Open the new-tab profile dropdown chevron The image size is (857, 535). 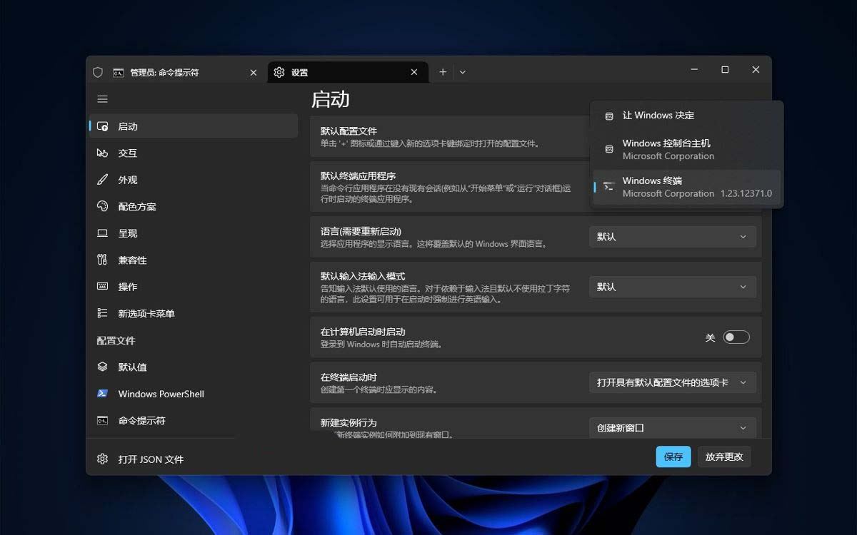pos(463,72)
